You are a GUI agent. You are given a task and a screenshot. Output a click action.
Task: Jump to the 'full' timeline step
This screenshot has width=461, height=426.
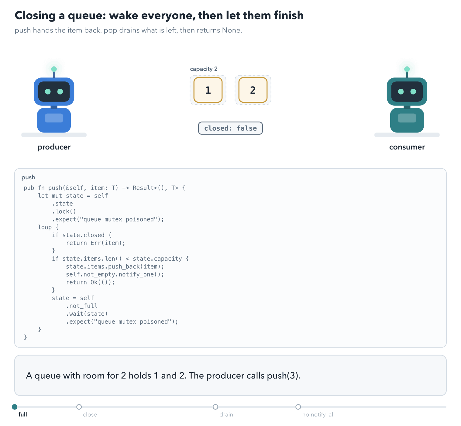[x=15, y=407]
